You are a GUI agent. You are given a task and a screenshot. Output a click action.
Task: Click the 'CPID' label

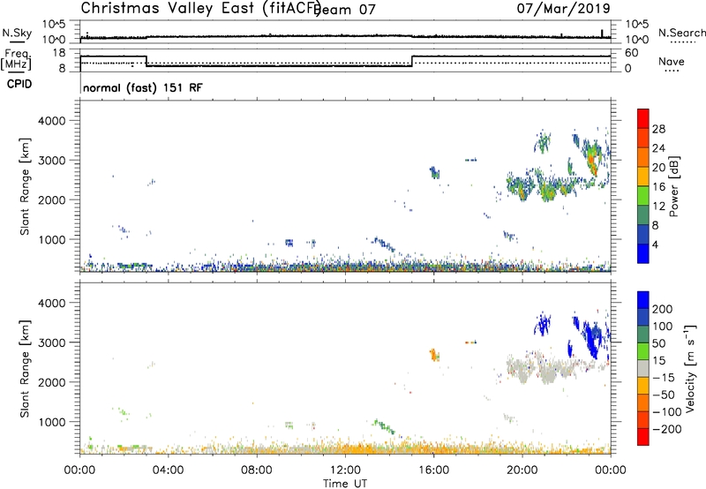pyautogui.click(x=19, y=84)
